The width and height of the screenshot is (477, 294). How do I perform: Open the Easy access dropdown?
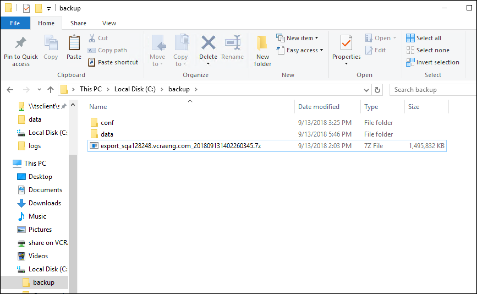point(300,50)
